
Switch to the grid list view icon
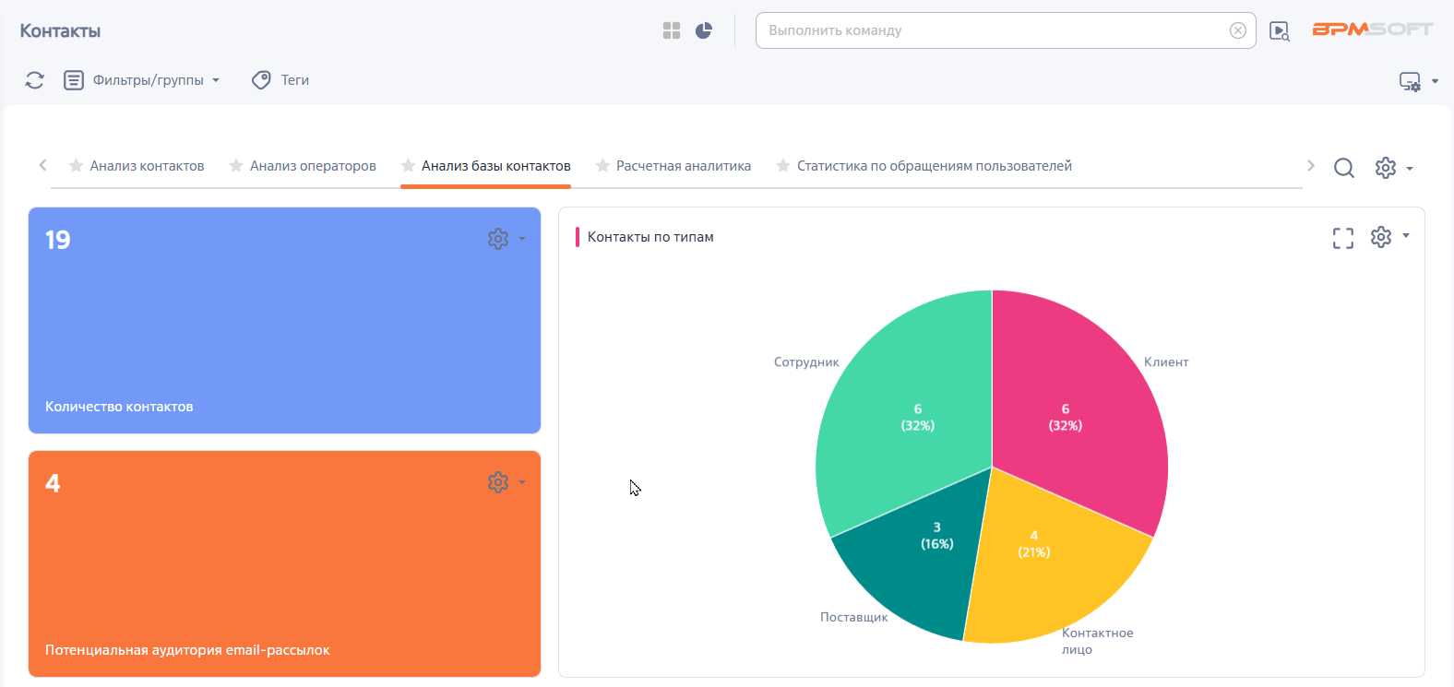pyautogui.click(x=672, y=30)
